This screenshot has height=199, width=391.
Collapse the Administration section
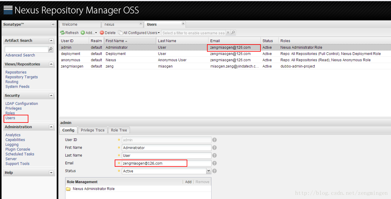51,127
